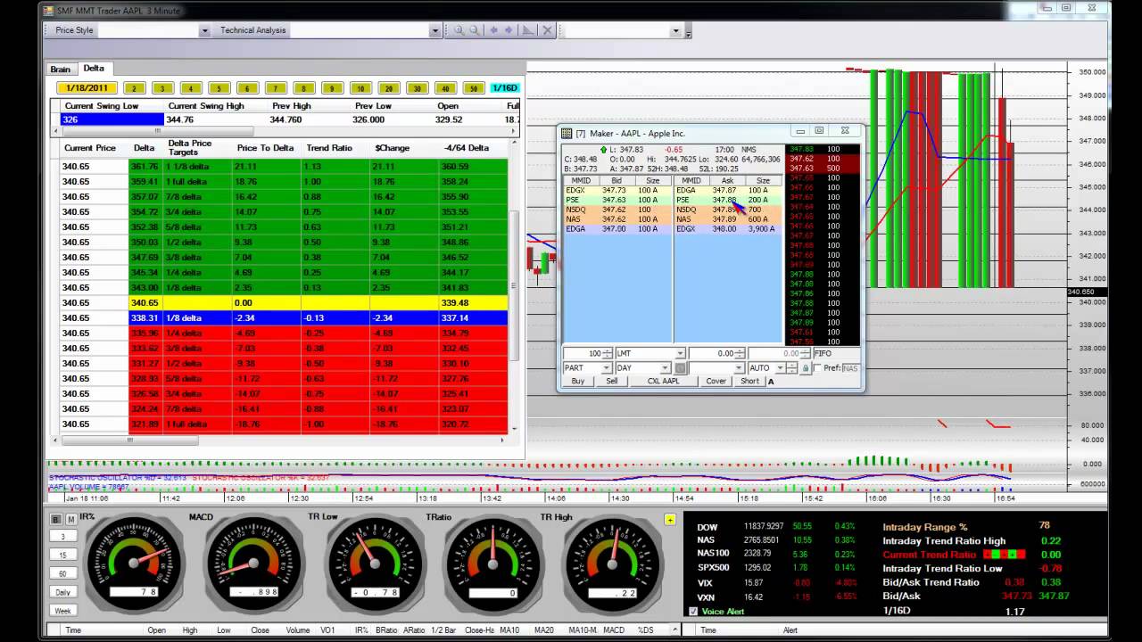Click the EDGX bid row 347.73
The height and width of the screenshot is (642, 1142).
[x=617, y=190]
